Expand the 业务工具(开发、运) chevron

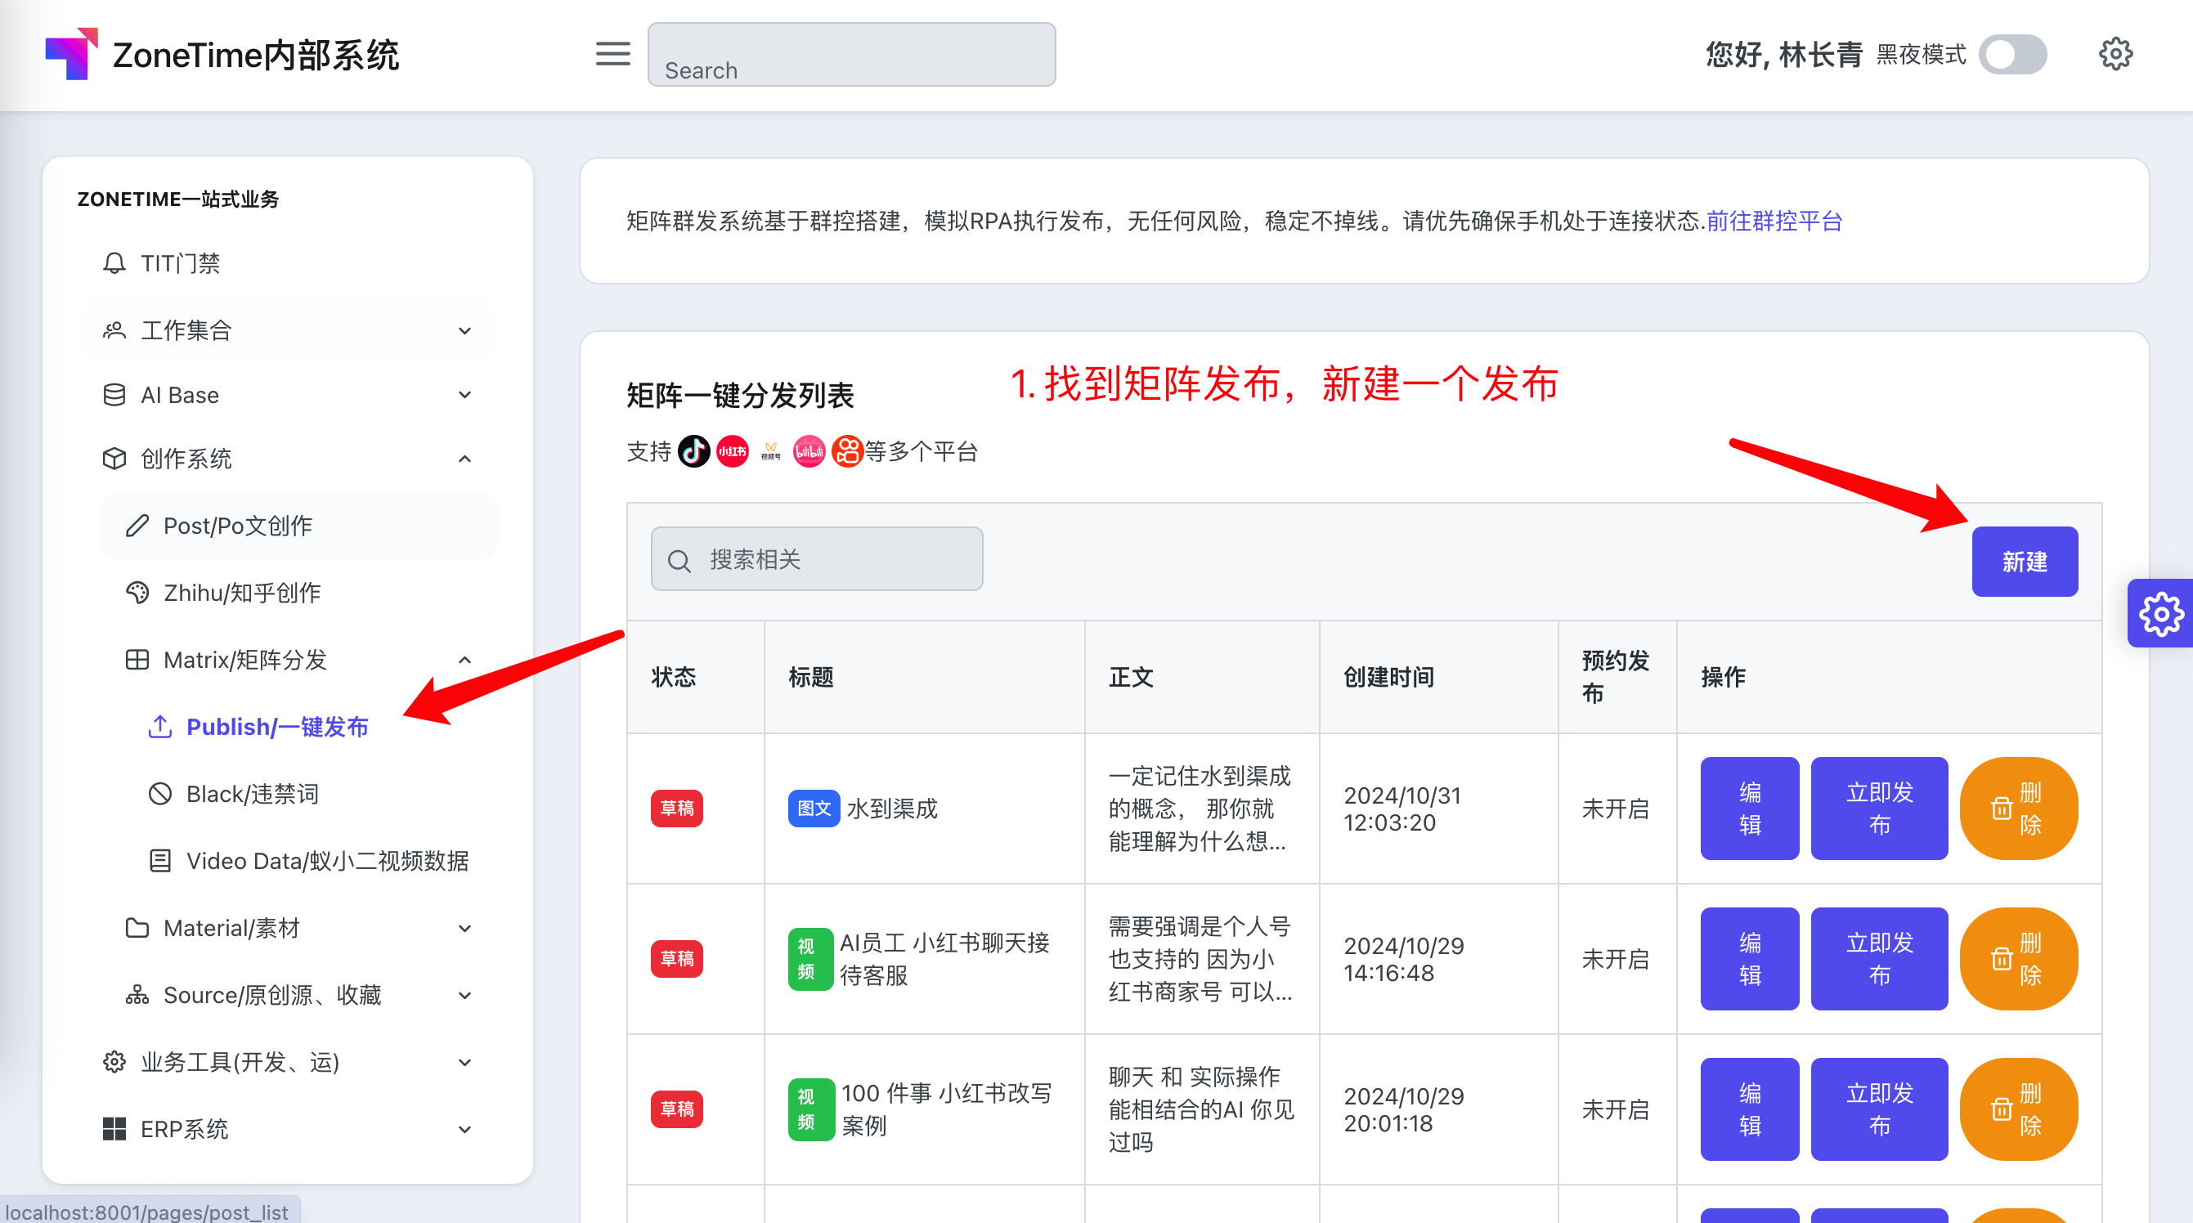coord(464,1062)
